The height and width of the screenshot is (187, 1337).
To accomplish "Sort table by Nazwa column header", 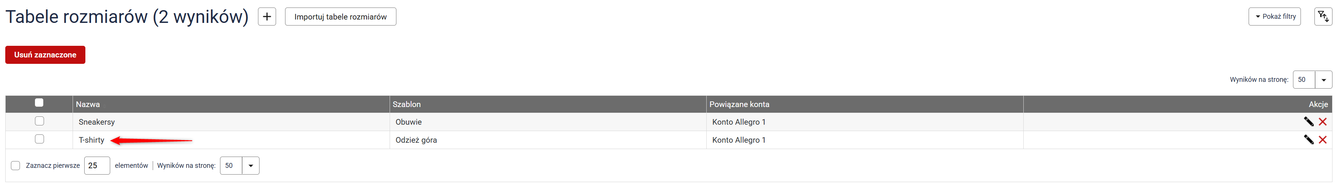I will [88, 105].
